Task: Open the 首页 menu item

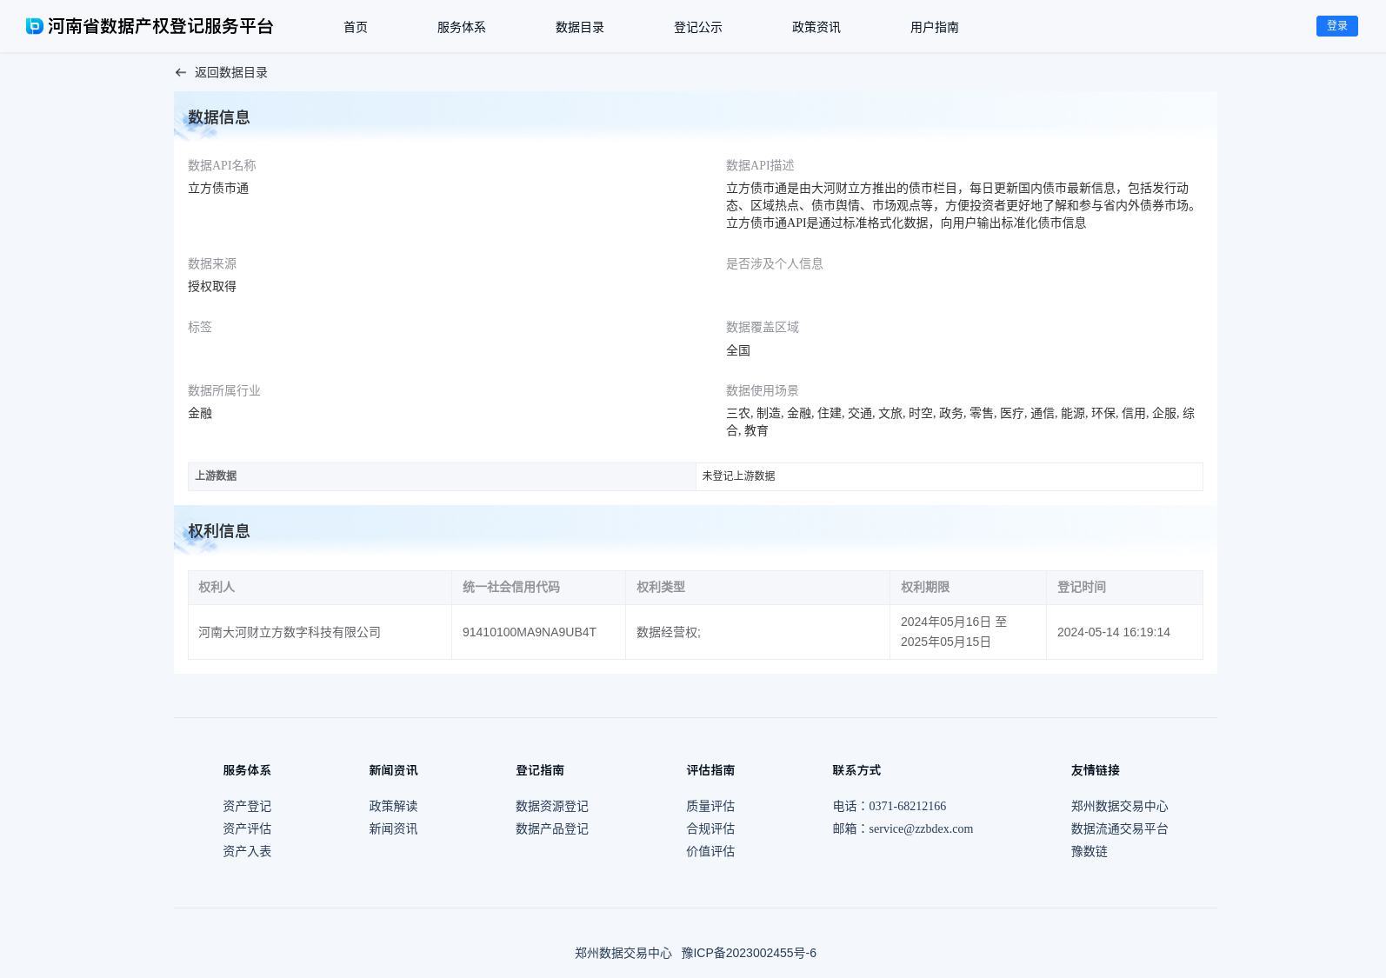Action: pyautogui.click(x=356, y=27)
